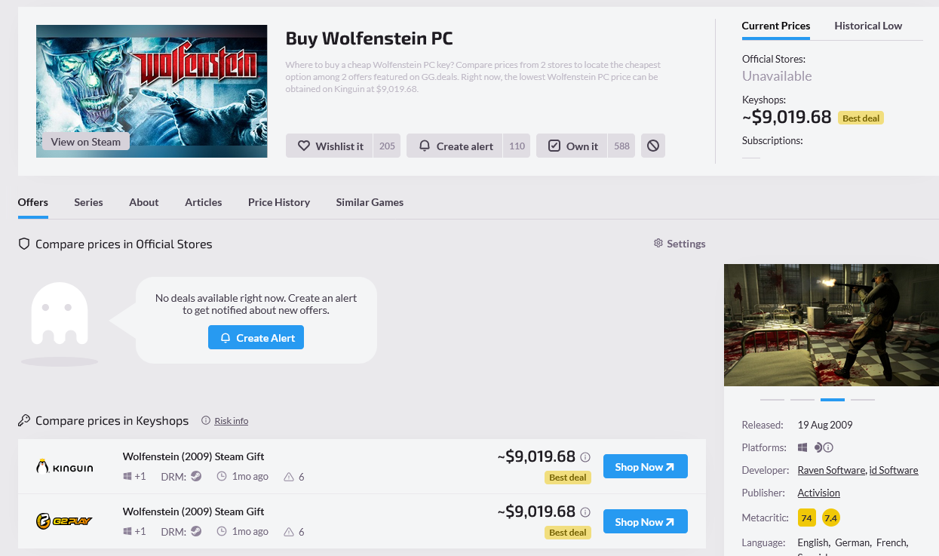Click info icon beside G2Play price
Screen dimensions: 939x556
(585, 512)
